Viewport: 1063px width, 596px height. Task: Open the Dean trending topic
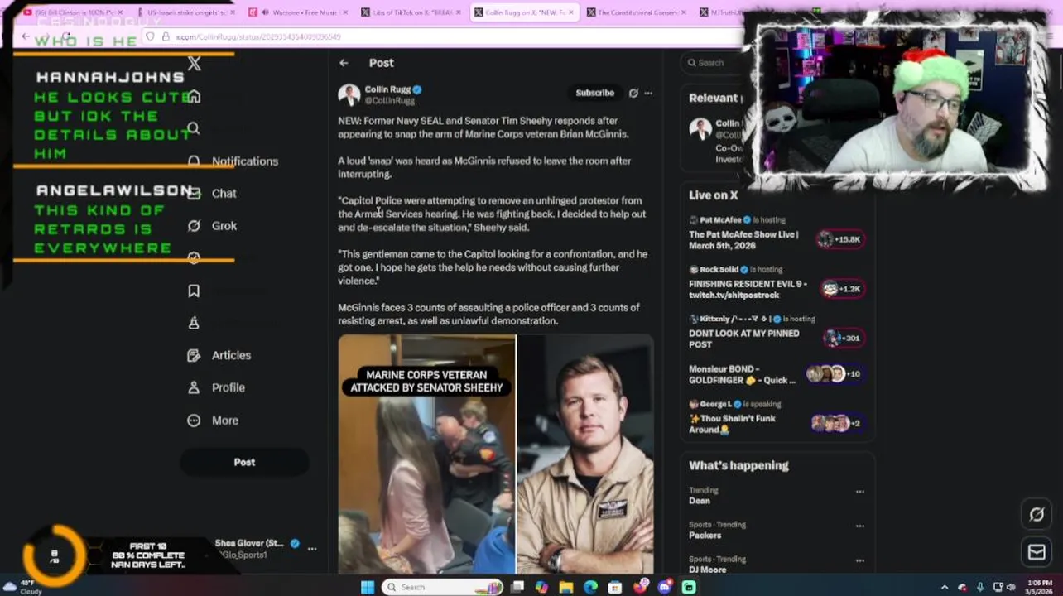point(700,501)
